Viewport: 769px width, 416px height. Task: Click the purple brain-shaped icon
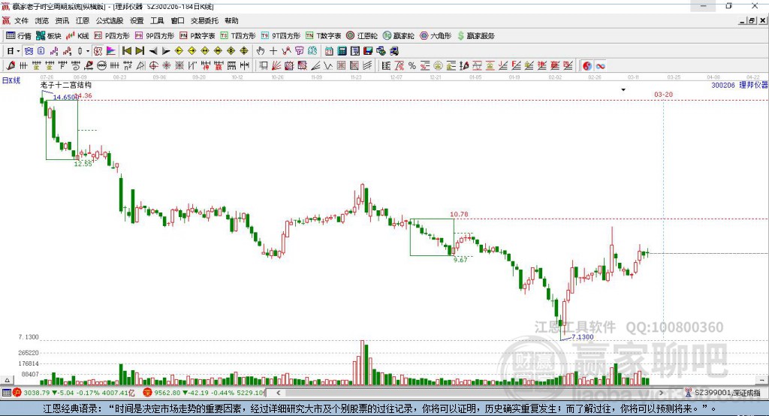[x=299, y=51]
